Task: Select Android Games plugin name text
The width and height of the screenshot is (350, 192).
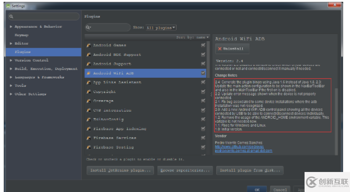Action: click(x=110, y=45)
